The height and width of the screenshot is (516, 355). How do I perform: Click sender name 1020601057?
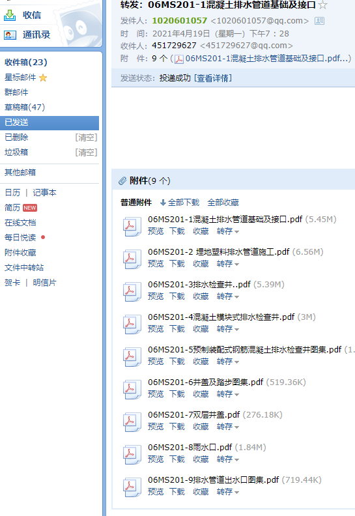[180, 21]
